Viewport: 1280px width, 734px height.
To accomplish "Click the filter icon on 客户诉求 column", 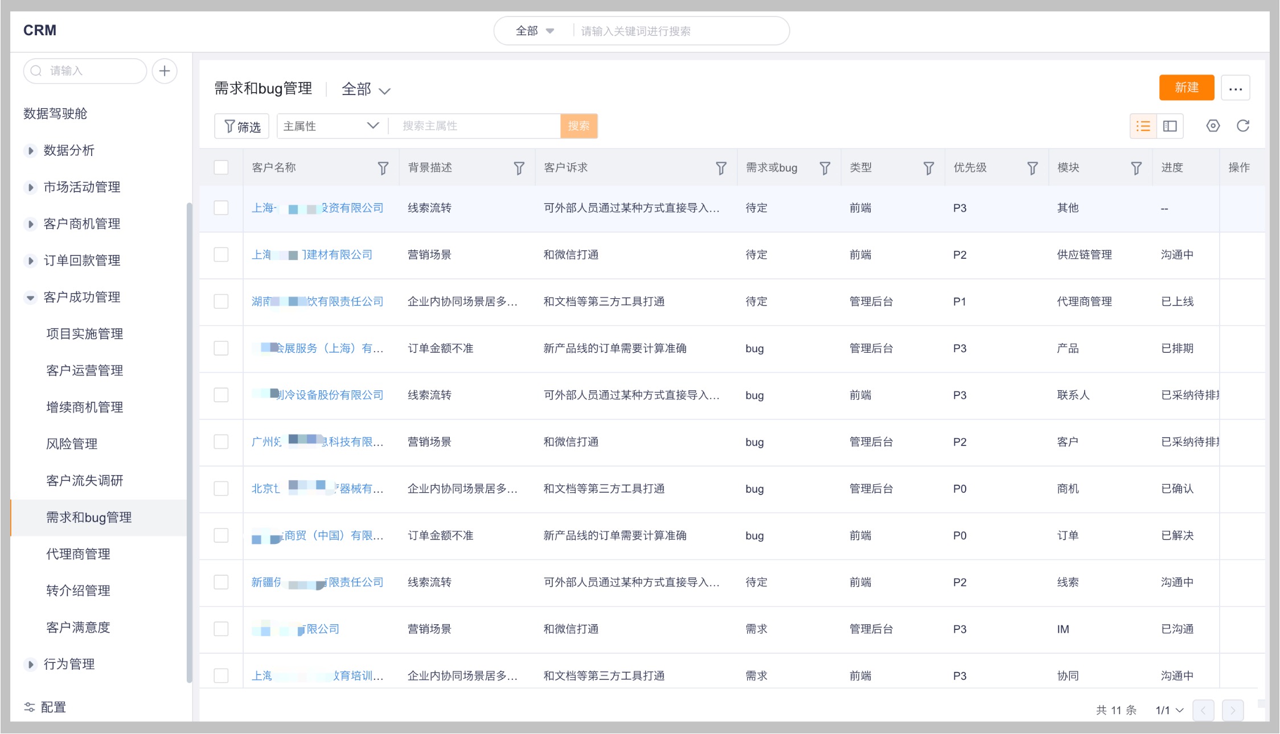I will click(721, 168).
